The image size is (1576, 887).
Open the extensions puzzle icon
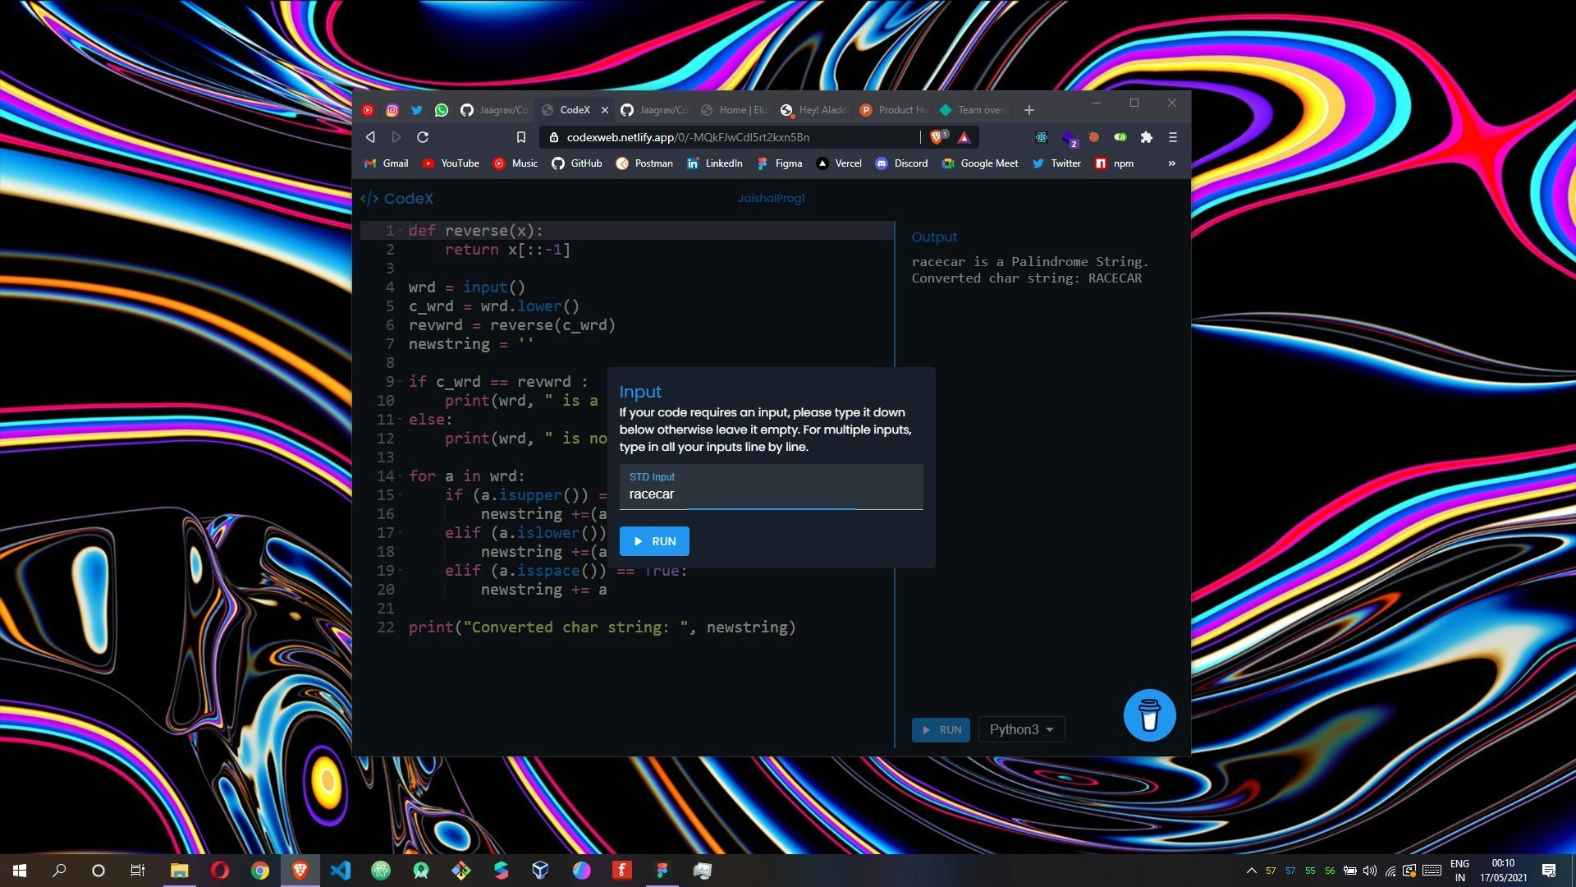pyautogui.click(x=1146, y=137)
